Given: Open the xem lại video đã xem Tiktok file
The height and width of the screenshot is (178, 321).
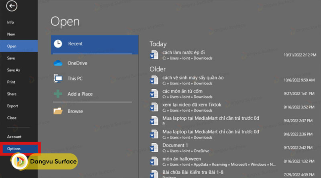Looking at the screenshot, I should pyautogui.click(x=191, y=105).
